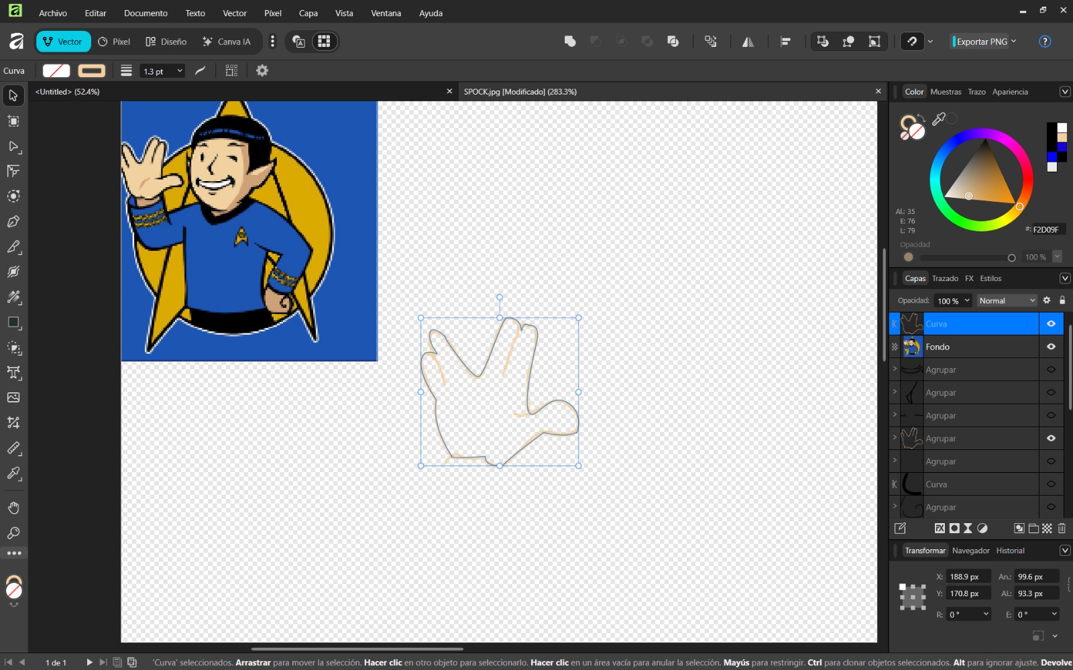This screenshot has height=670, width=1073.
Task: Select the Color Picker eyedropper tool
Action: (13, 473)
